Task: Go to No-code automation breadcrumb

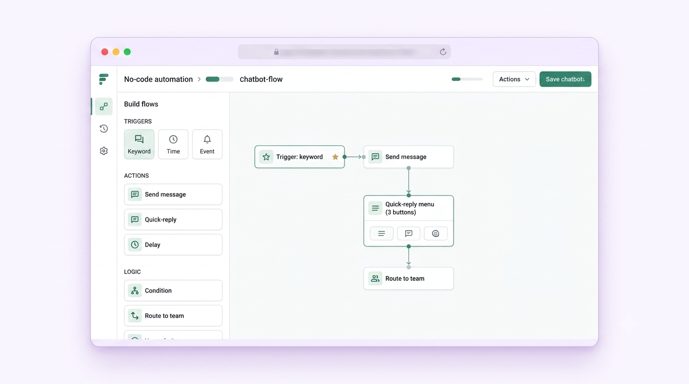Action: tap(158, 79)
